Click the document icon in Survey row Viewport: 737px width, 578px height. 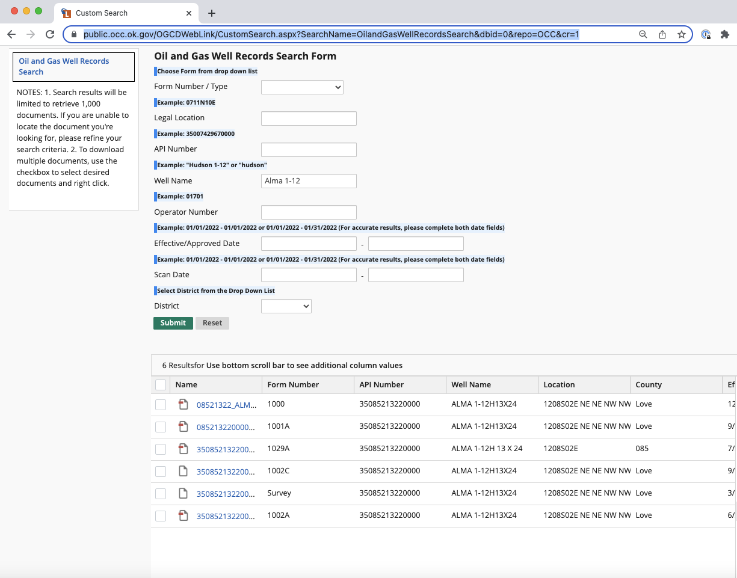click(x=183, y=493)
